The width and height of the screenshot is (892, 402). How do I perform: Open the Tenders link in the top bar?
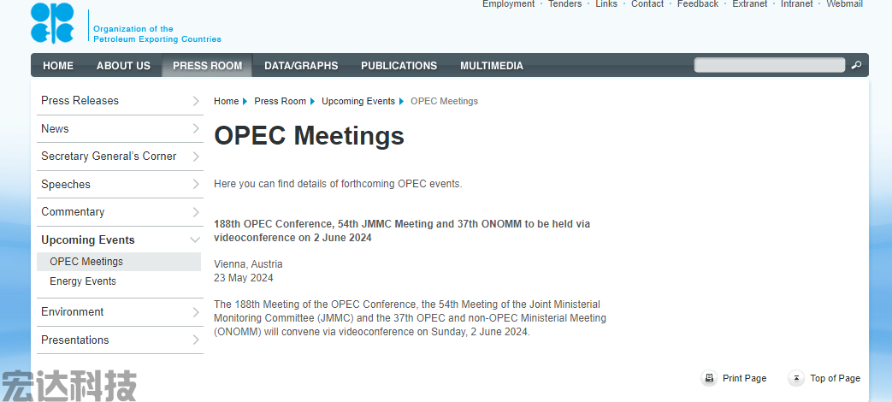(565, 4)
